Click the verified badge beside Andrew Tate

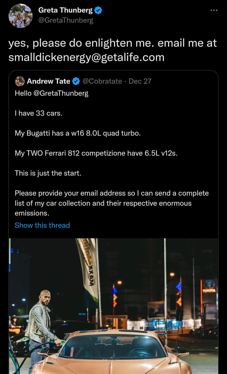point(76,81)
